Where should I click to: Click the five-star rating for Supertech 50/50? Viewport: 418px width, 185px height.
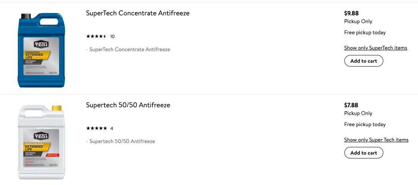click(96, 128)
